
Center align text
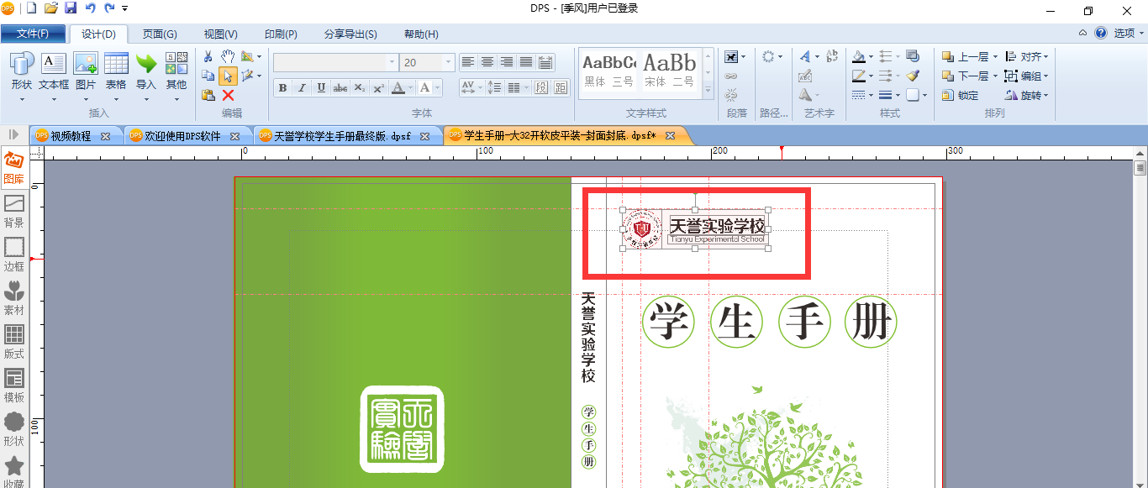[487, 62]
